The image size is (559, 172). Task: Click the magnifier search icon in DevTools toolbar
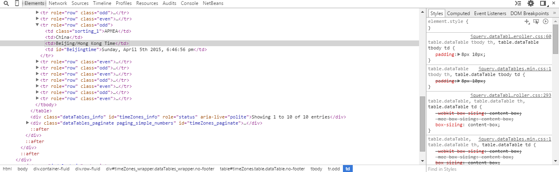[6, 3]
